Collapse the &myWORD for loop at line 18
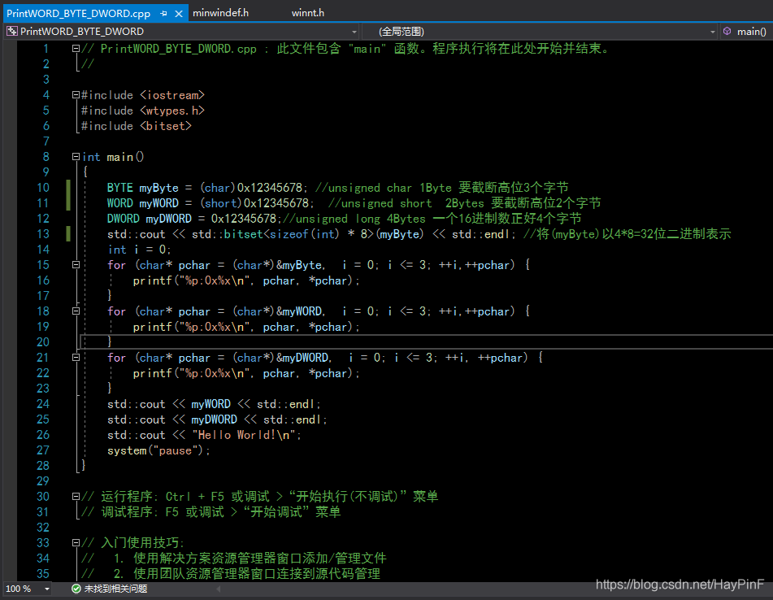The height and width of the screenshot is (600, 773). click(76, 311)
